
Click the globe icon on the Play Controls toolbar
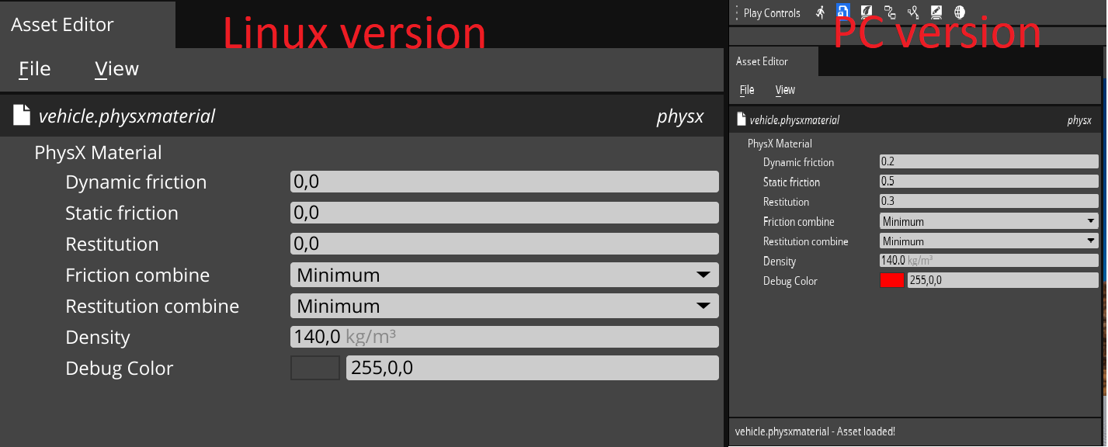pyautogui.click(x=958, y=12)
